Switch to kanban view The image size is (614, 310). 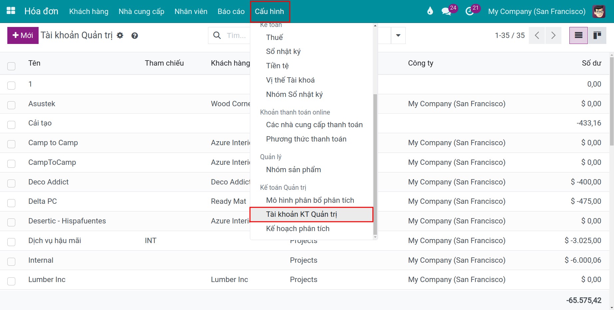[597, 35]
